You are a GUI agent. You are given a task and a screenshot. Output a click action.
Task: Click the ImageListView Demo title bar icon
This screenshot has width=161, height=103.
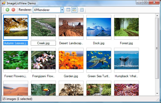4,3
